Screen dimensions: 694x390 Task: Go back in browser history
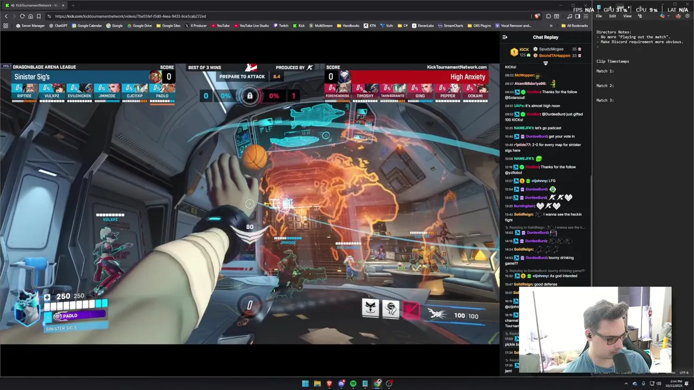click(6, 16)
